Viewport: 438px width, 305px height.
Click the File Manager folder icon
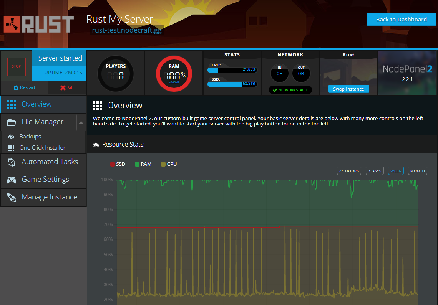tap(12, 122)
